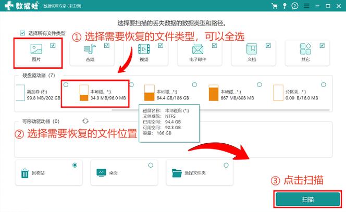346x212 pixels.
Task: Select radio button for 0.00 B/16.0 MB partition
Action: coord(324,85)
